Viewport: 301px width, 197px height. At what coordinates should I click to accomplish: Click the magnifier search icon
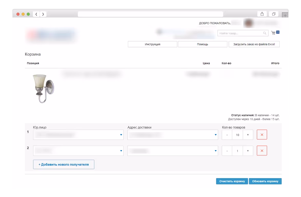click(x=265, y=33)
